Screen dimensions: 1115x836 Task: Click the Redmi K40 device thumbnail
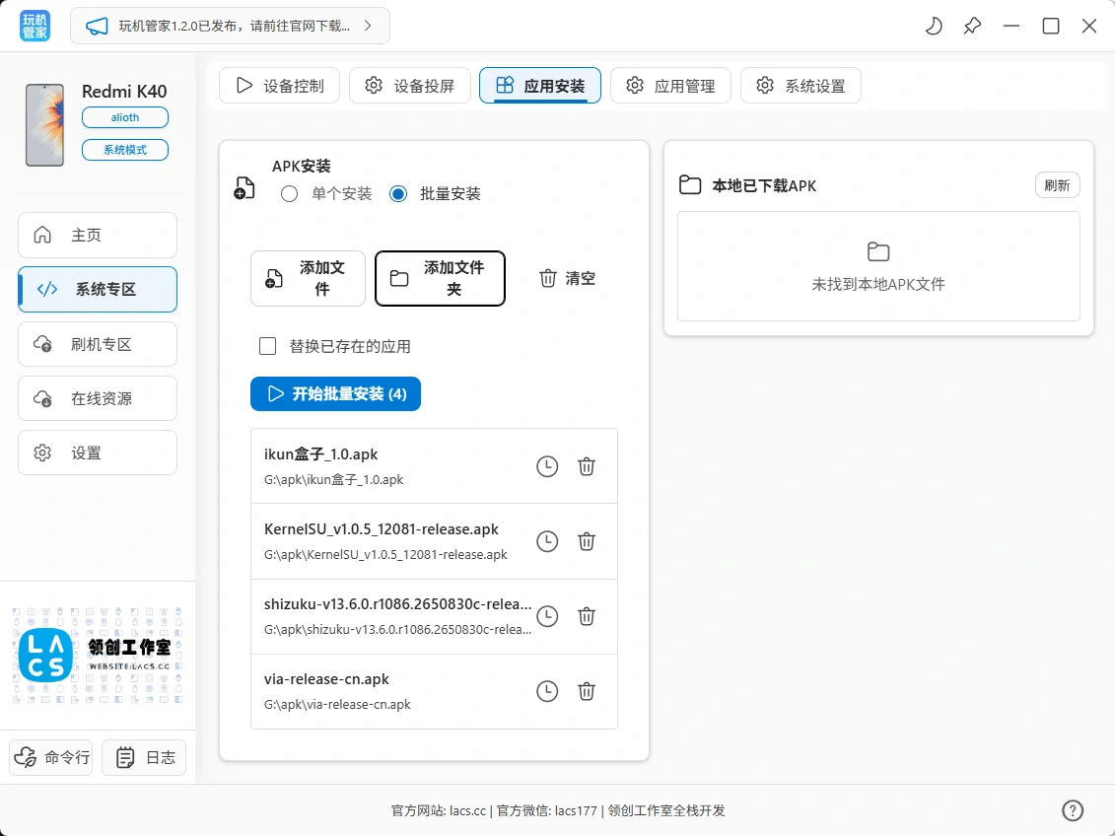pyautogui.click(x=45, y=123)
